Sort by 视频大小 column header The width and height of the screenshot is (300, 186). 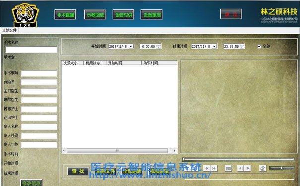(72, 63)
